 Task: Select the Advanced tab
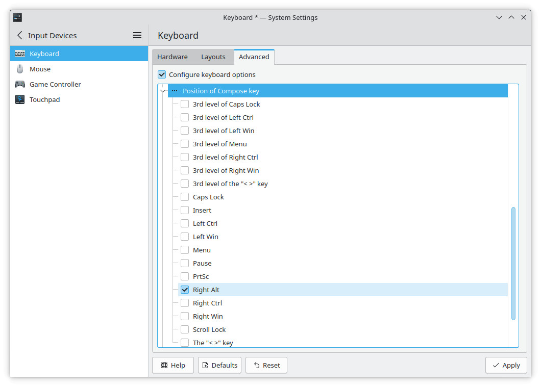pyautogui.click(x=254, y=57)
